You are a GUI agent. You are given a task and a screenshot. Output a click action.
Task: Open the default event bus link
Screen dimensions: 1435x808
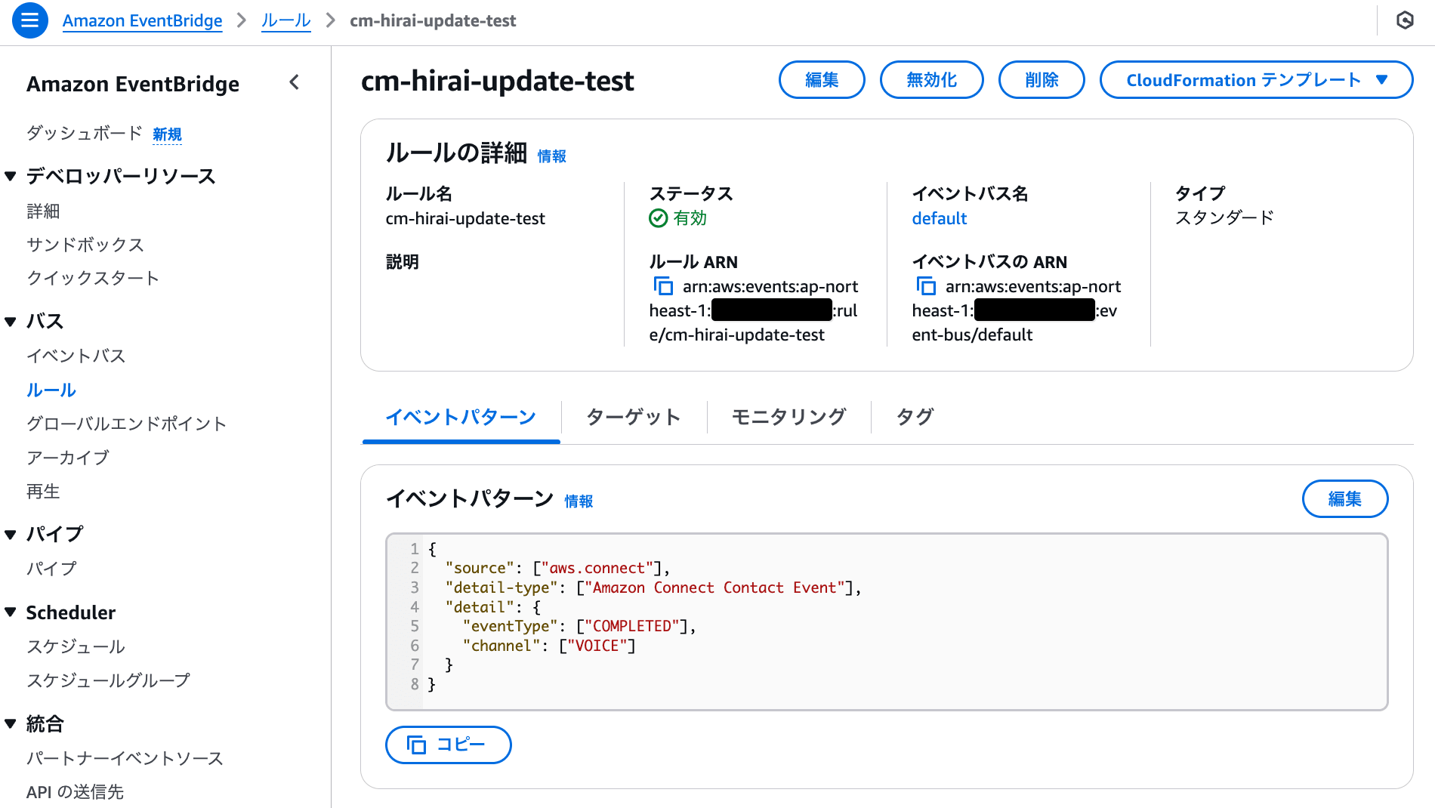pyautogui.click(x=939, y=218)
